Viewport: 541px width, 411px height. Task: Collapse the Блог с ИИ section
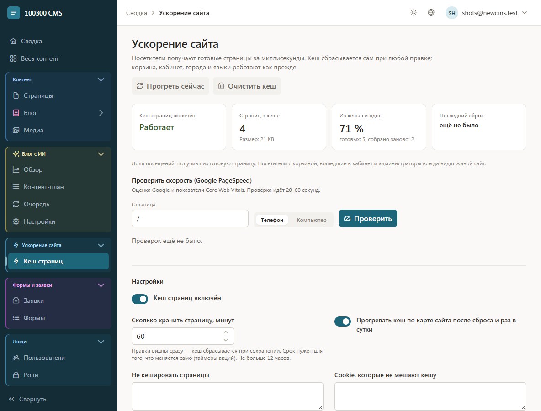[101, 154]
